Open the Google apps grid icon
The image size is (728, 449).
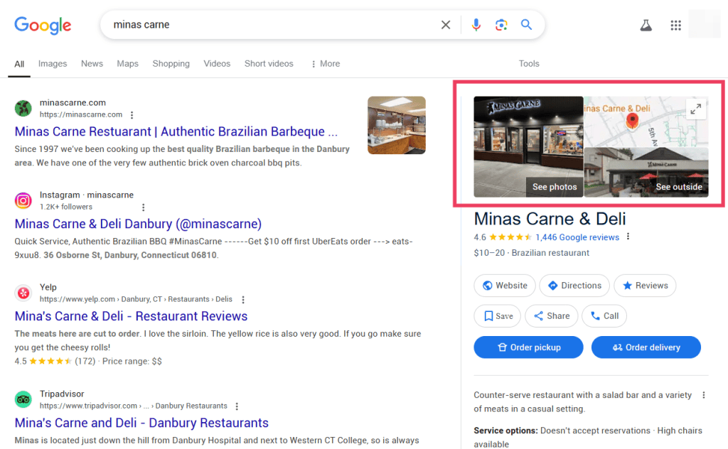(x=675, y=25)
